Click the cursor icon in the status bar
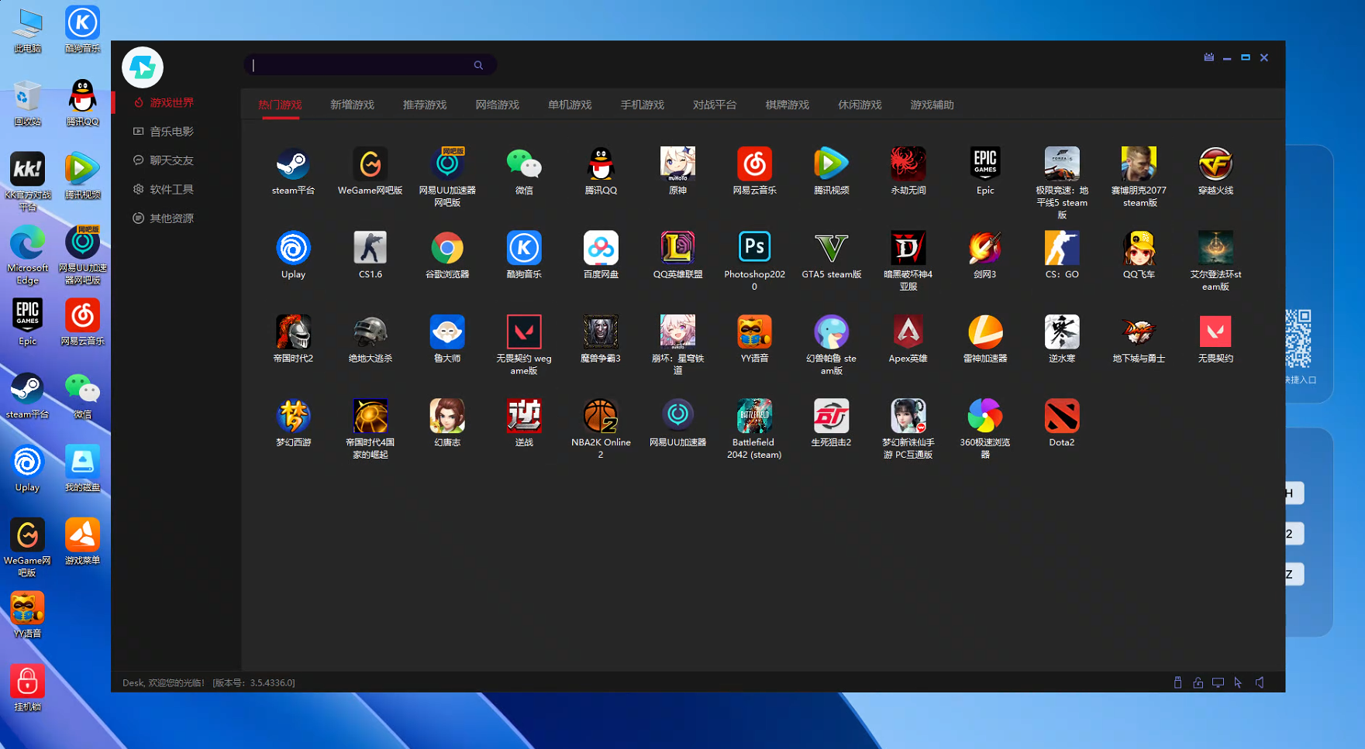This screenshot has width=1365, height=749. coord(1238,682)
